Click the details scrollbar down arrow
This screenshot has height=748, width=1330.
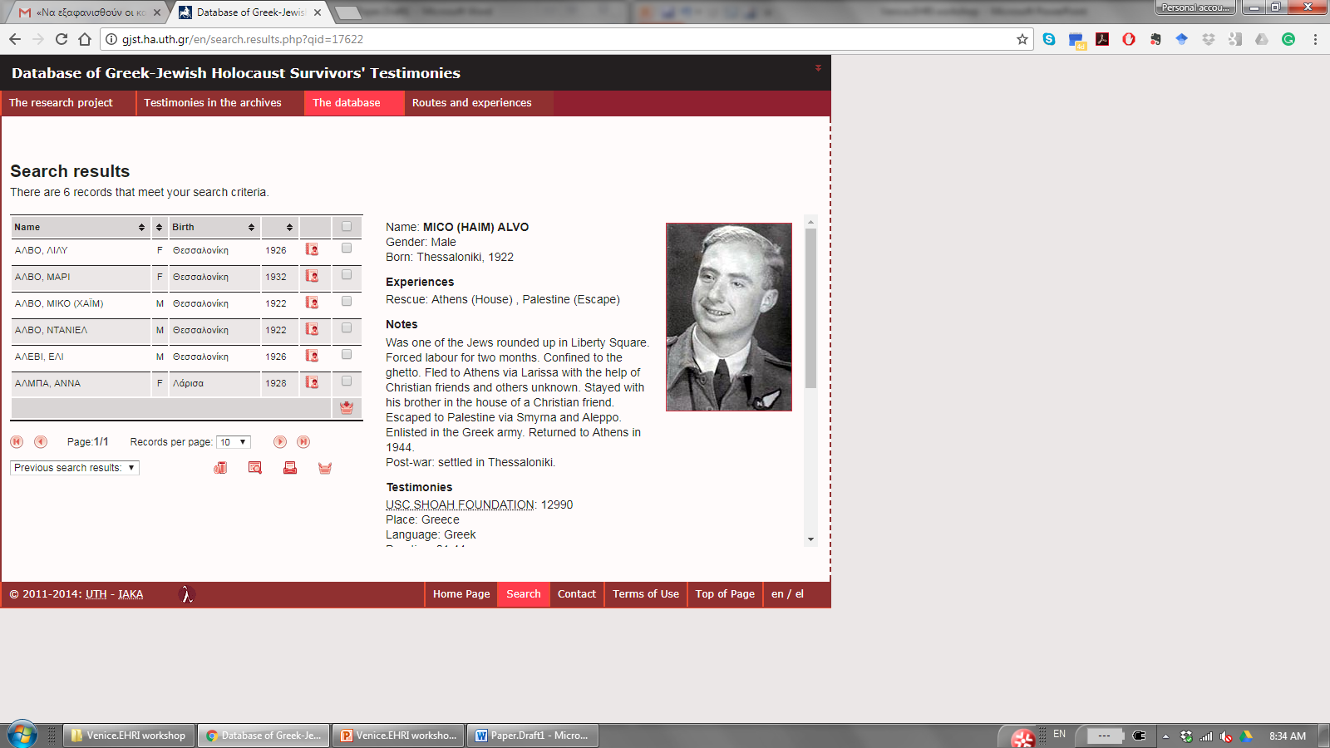click(810, 539)
